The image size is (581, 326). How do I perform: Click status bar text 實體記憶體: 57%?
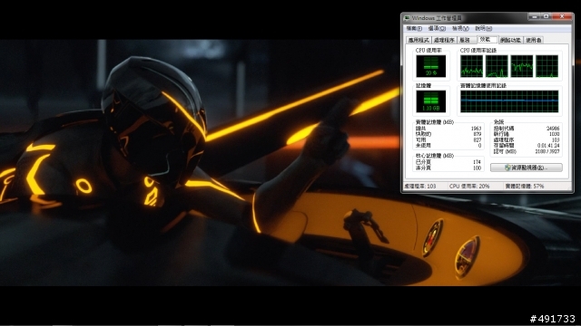(x=525, y=187)
